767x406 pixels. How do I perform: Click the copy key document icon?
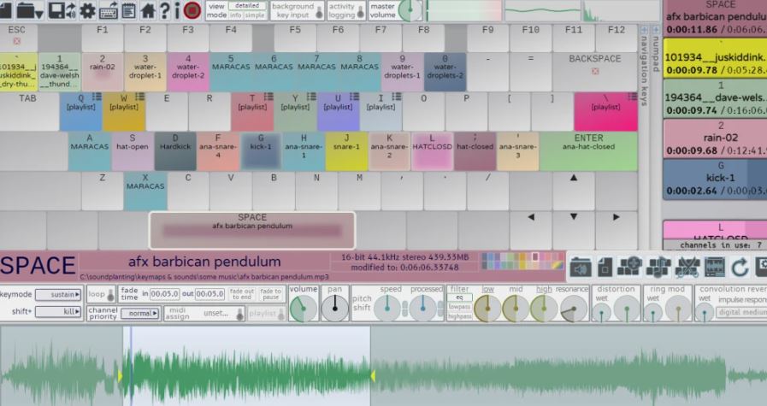[x=605, y=268]
